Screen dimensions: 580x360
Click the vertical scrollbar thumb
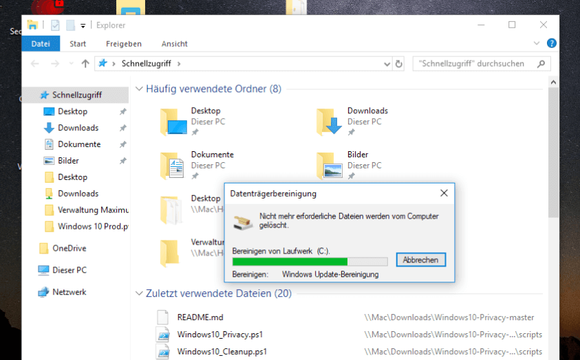553,153
